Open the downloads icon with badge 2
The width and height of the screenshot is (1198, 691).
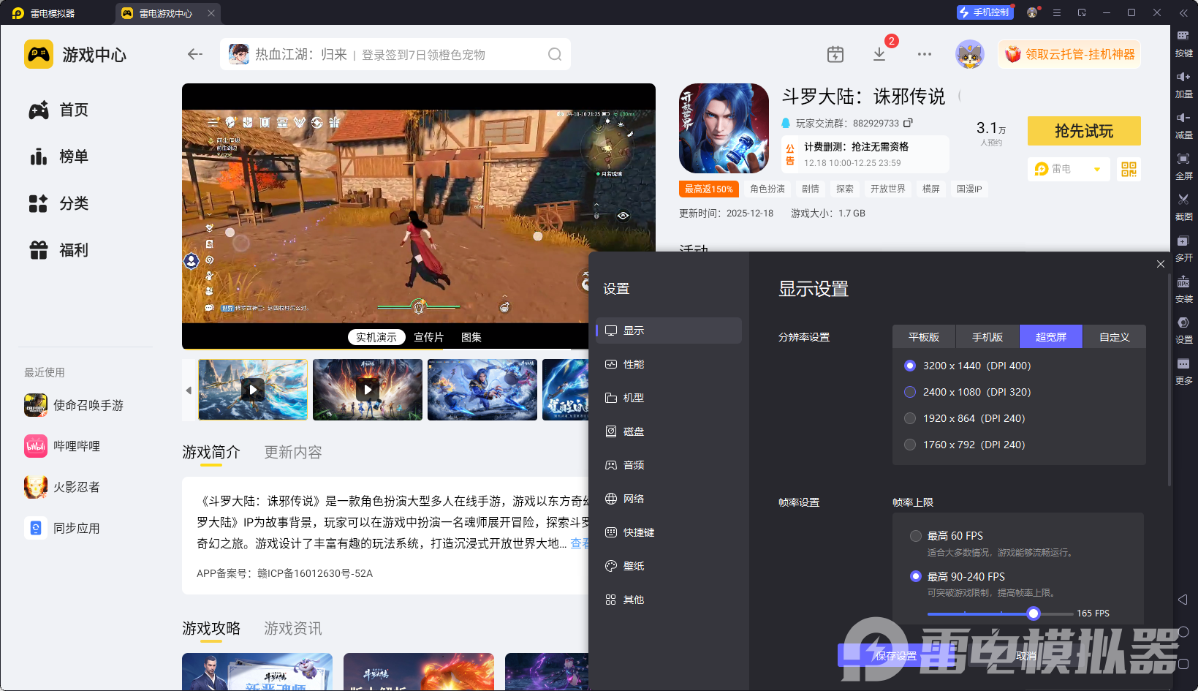(880, 54)
